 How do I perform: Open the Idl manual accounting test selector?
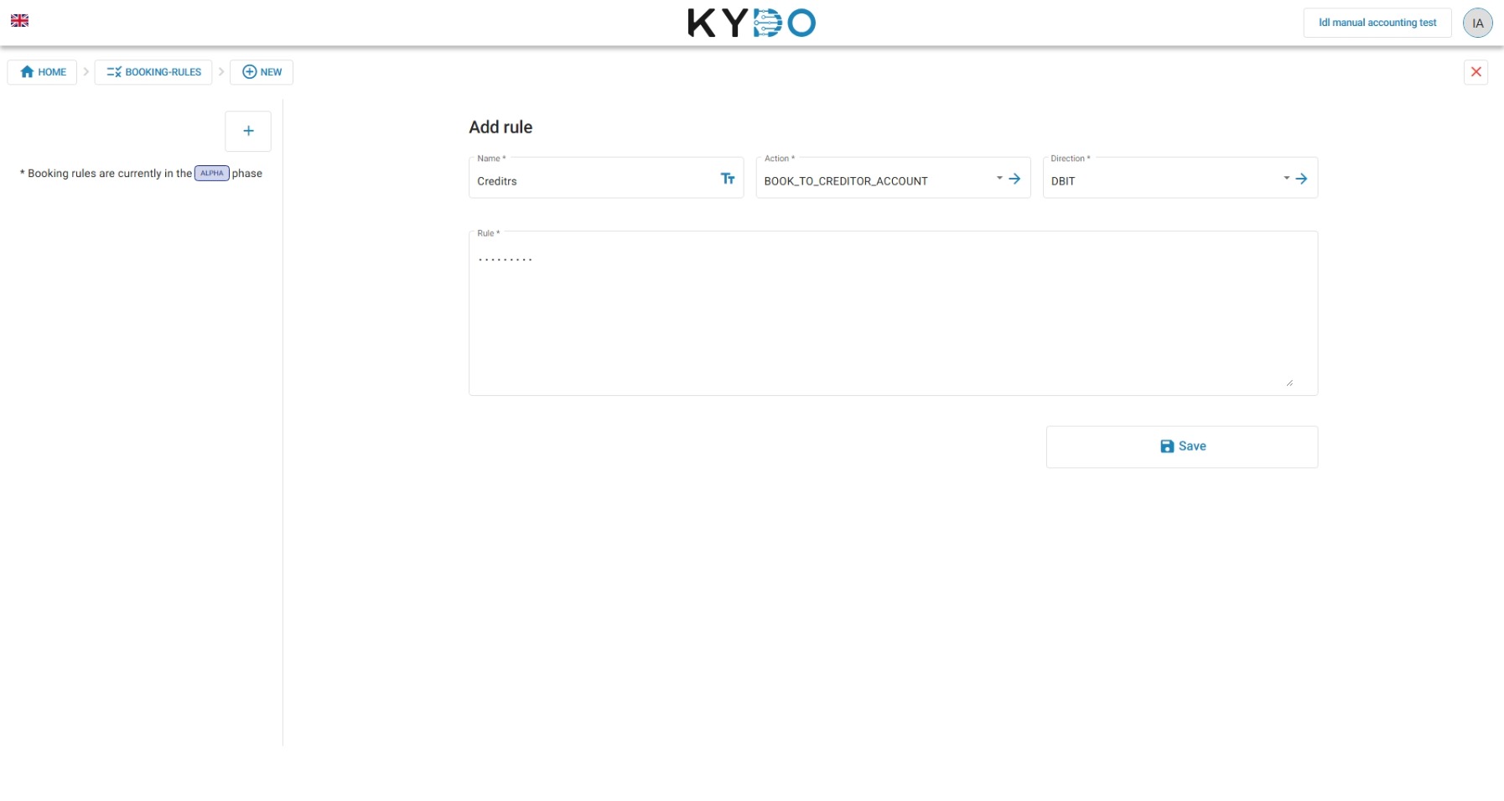click(x=1377, y=23)
